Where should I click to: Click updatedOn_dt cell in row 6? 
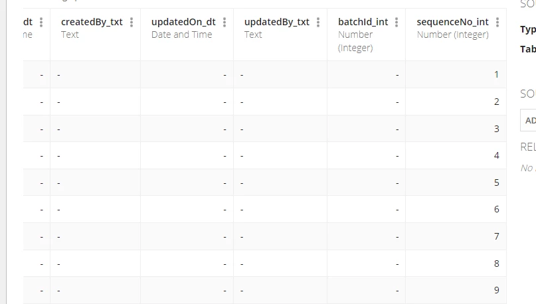click(x=187, y=209)
